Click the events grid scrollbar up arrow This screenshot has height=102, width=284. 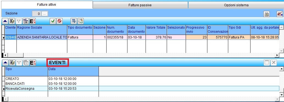tap(282, 69)
